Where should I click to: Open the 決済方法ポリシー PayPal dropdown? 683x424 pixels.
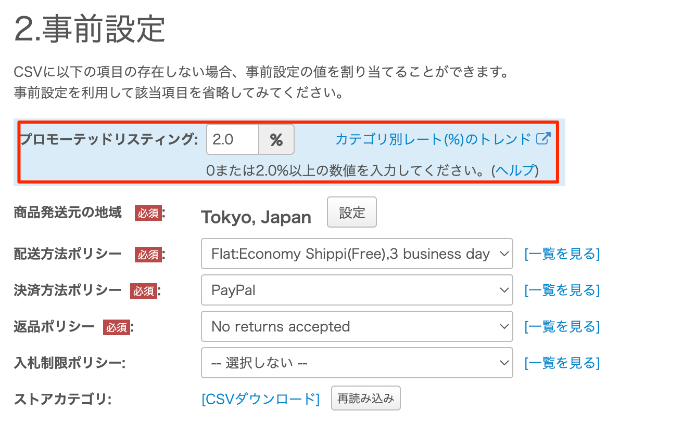tap(357, 290)
